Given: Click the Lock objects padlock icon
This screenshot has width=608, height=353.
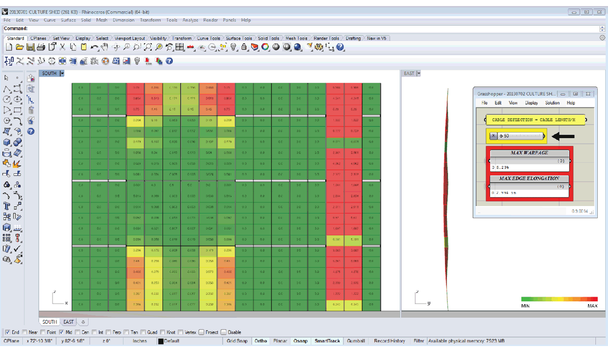Looking at the screenshot, I should pos(244,47).
